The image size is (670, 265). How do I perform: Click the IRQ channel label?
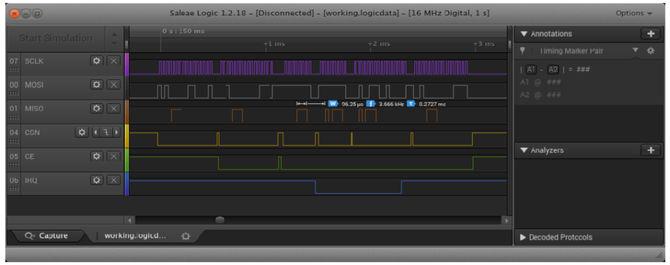tap(31, 181)
